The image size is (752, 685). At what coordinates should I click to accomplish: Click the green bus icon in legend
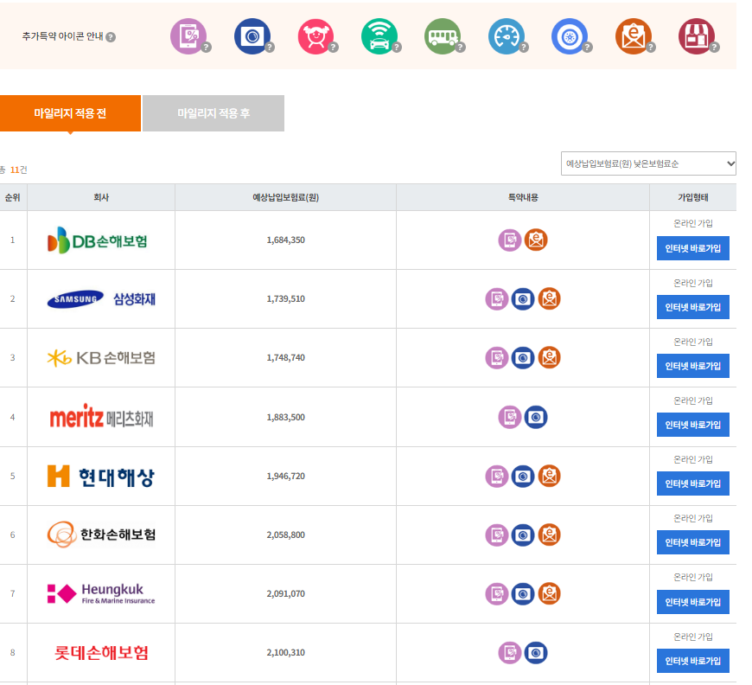pyautogui.click(x=443, y=36)
